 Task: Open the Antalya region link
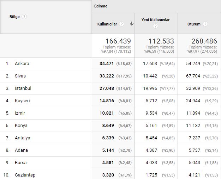coord(22,138)
